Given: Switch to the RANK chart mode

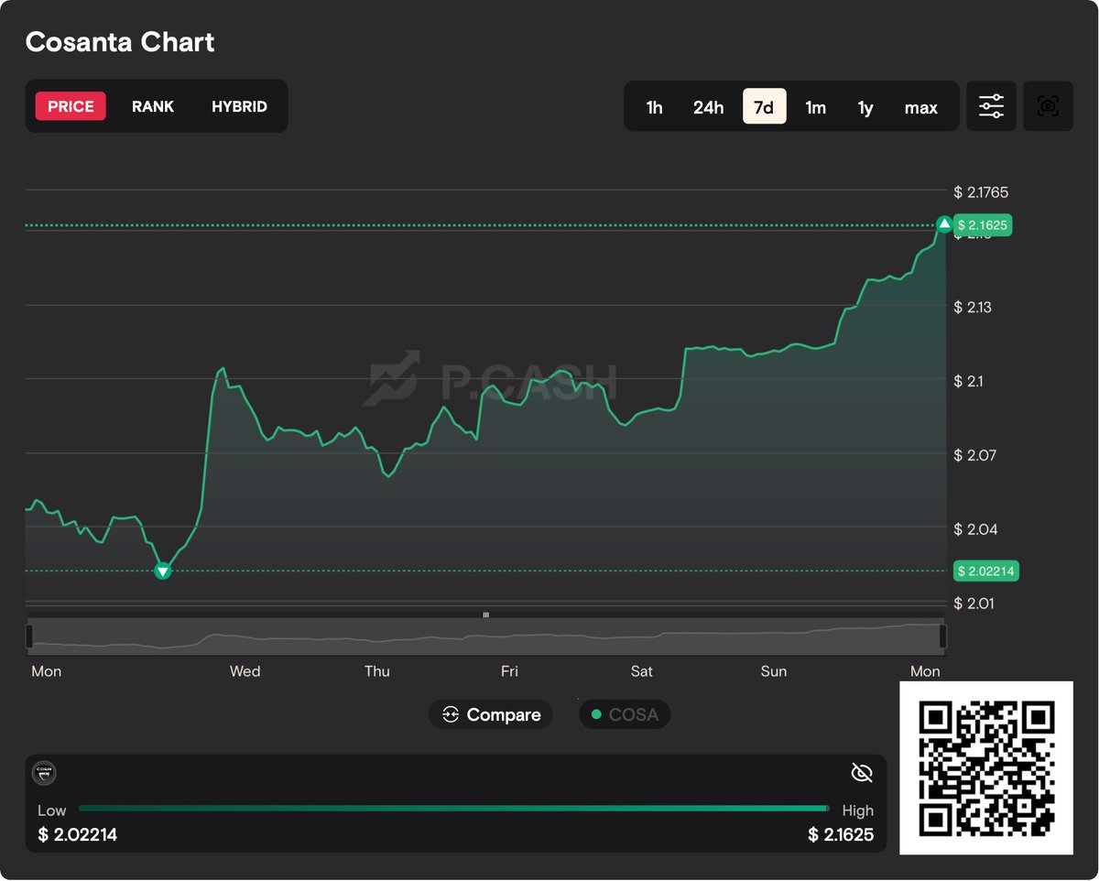Looking at the screenshot, I should [x=153, y=106].
